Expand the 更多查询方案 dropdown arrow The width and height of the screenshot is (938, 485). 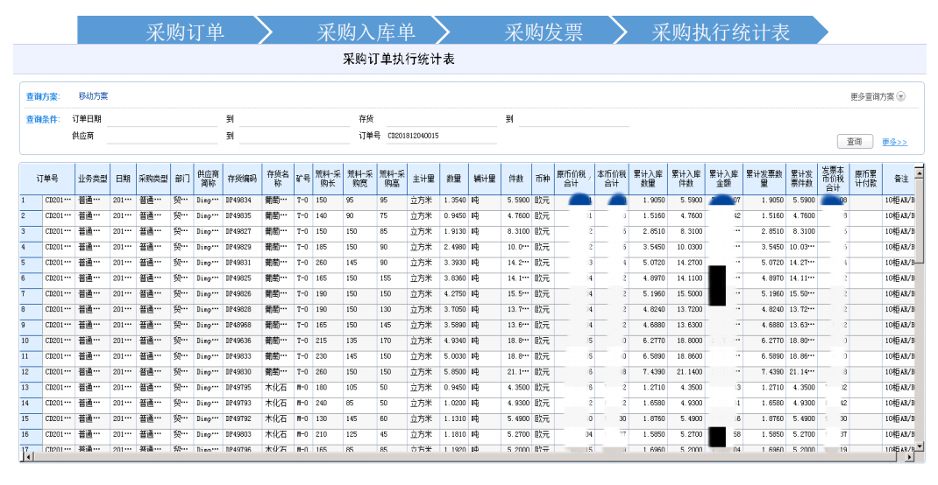tap(900, 96)
